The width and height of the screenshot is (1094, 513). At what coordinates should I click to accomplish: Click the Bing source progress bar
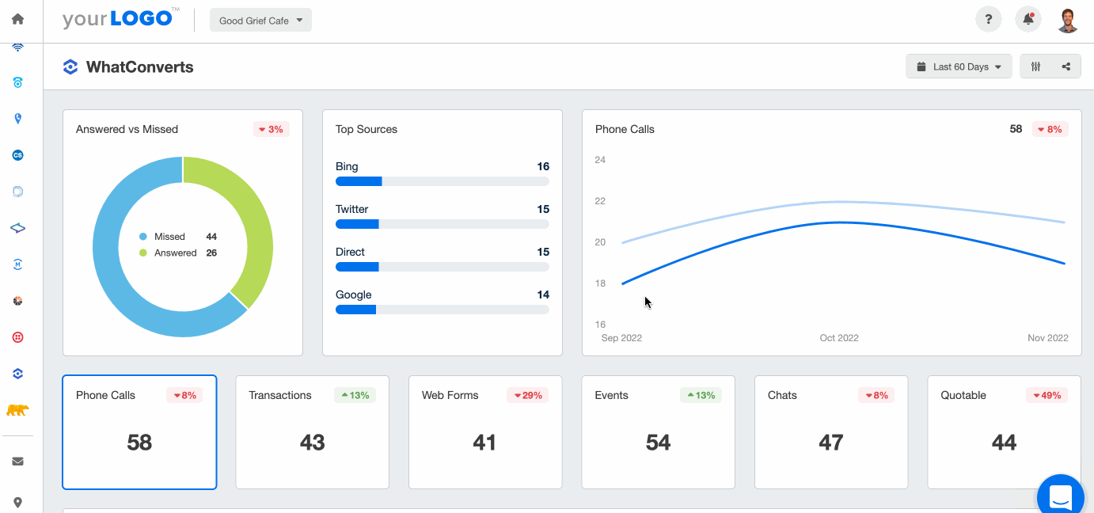click(442, 181)
